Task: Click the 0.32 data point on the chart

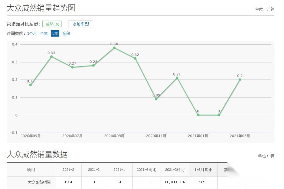Action: pyautogui.click(x=135, y=59)
